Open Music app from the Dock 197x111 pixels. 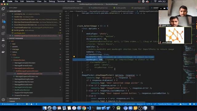tap(74, 108)
